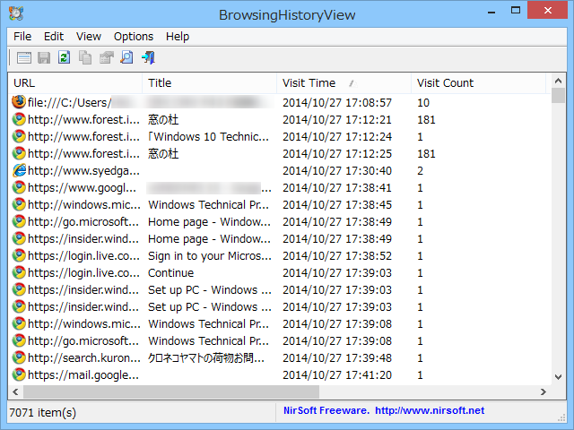Viewport: 574px width, 430px height.
Task: Click the vertical scrollbar up arrow
Action: coord(558,81)
